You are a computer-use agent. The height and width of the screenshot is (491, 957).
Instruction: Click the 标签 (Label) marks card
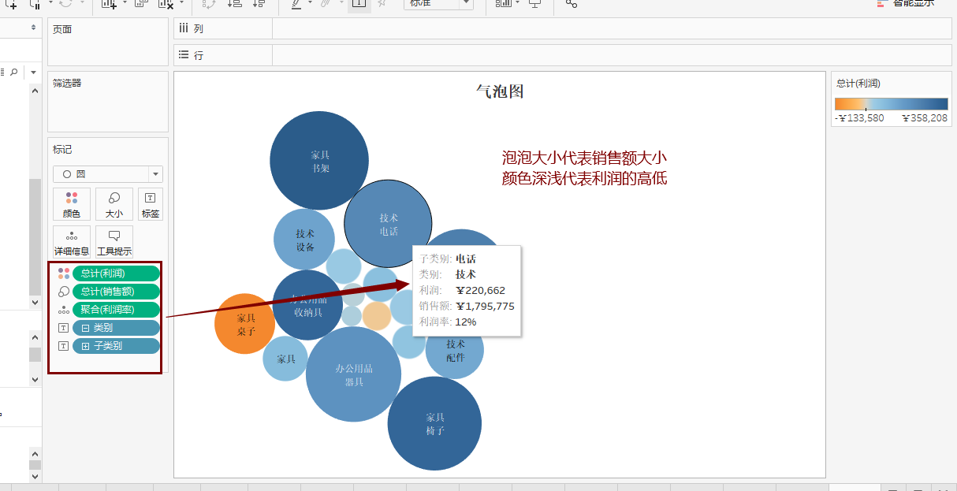coord(151,204)
